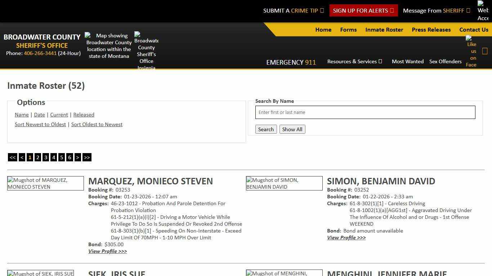
Task: Click the Broadwater County Sheriff's Office insignia image
Action: pos(146,51)
